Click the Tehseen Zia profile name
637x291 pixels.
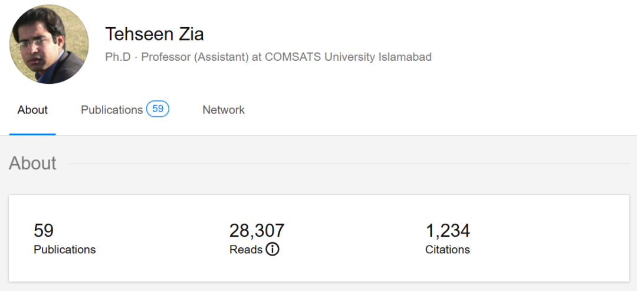tap(155, 34)
